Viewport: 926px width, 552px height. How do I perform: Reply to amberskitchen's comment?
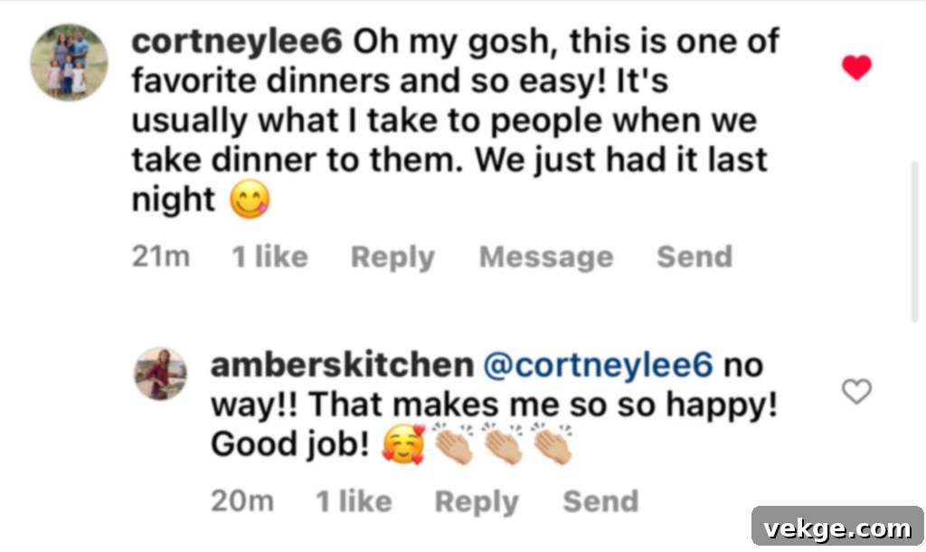[477, 501]
